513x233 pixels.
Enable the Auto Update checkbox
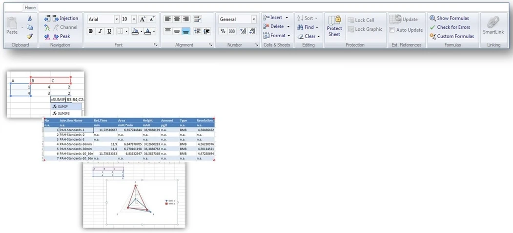point(392,30)
